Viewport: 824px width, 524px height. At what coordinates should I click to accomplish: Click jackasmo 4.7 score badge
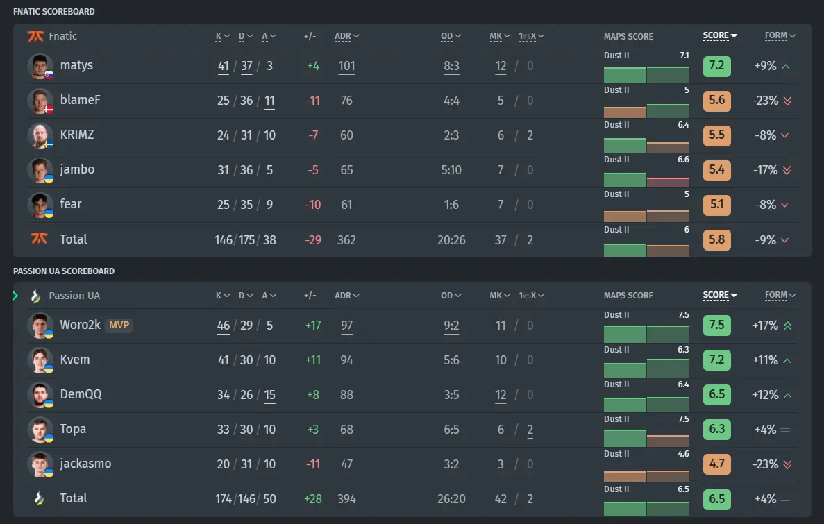point(717,464)
